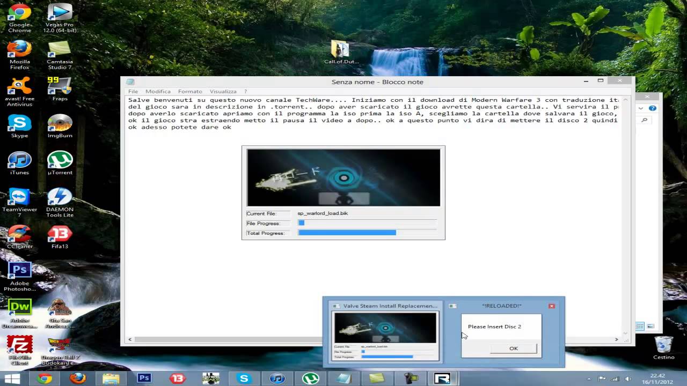This screenshot has width=687, height=386.
Task: Click OK in the Insert Disc 2 dialog
Action: pos(514,348)
